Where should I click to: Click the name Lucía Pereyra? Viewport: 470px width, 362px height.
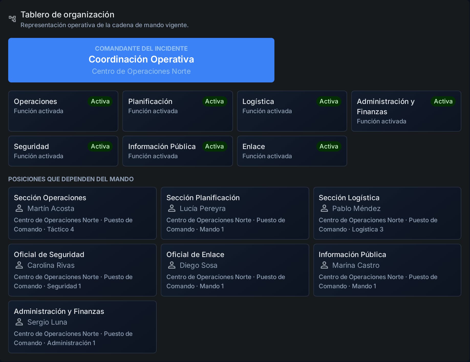pos(202,209)
